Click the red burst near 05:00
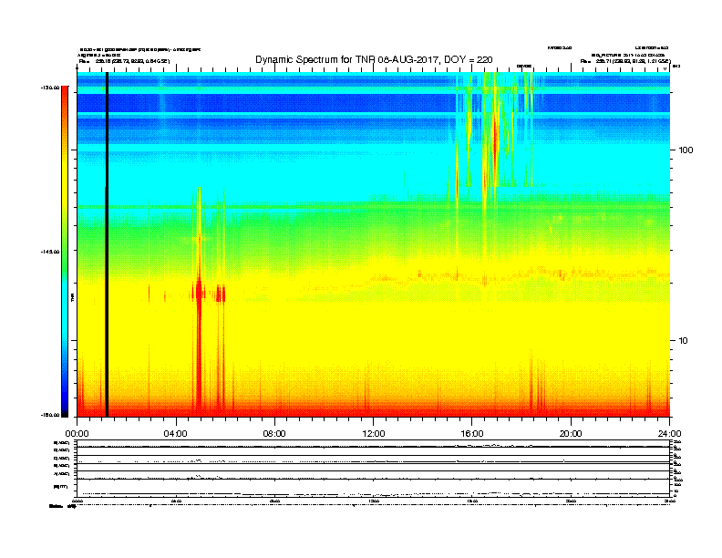Screen dimensions: 722x558 199,346
